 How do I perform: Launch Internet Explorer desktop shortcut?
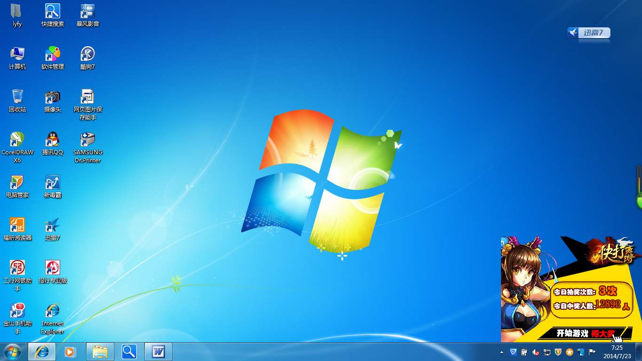[x=52, y=318]
